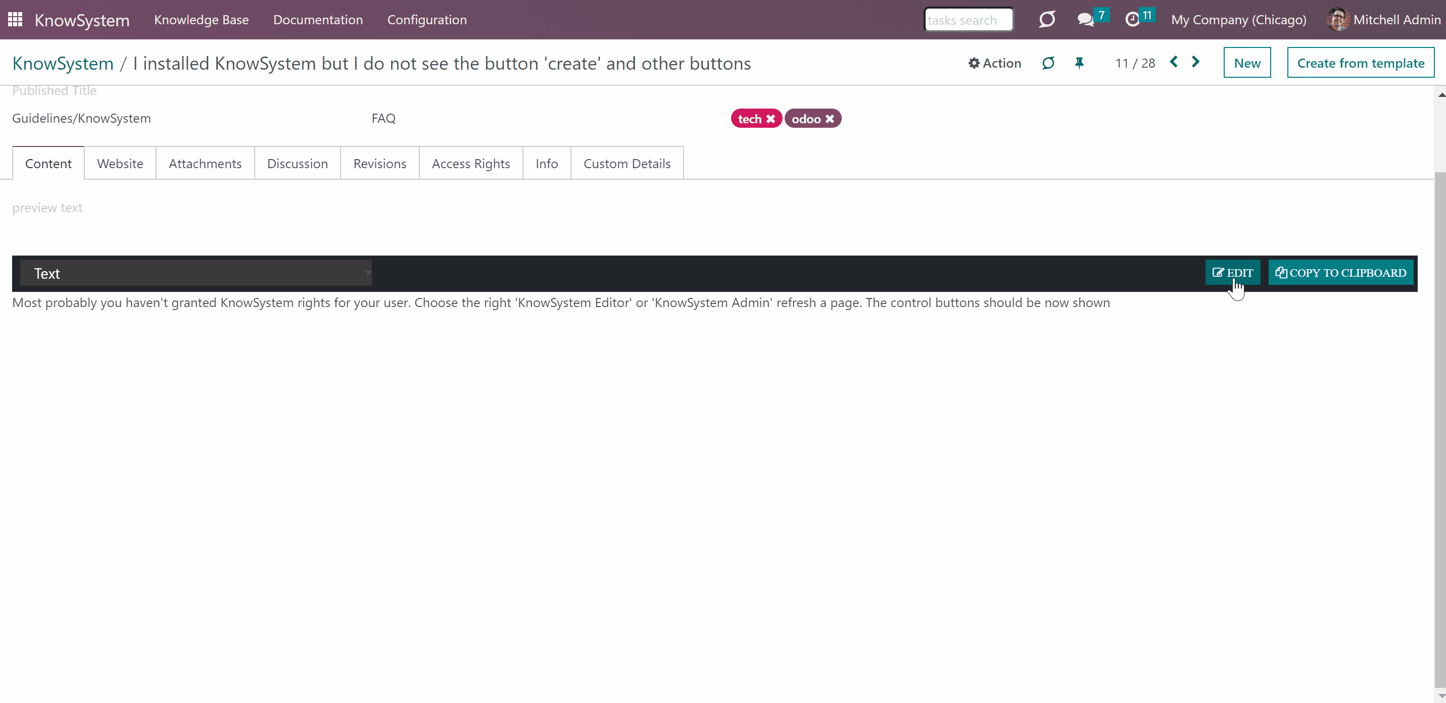Switch to the Custom Details tab

coord(627,163)
